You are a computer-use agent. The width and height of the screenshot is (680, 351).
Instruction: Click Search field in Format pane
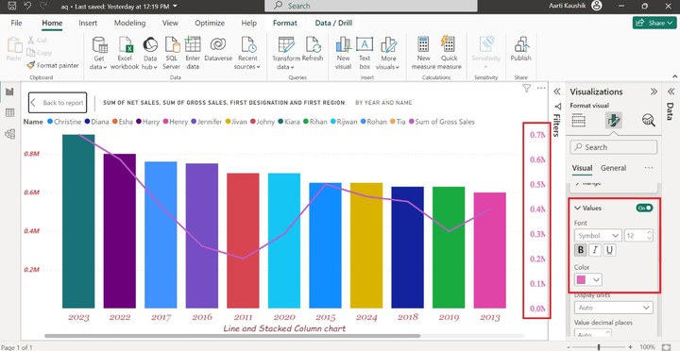[x=613, y=147]
